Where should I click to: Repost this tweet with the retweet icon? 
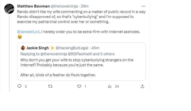coord(50,86)
